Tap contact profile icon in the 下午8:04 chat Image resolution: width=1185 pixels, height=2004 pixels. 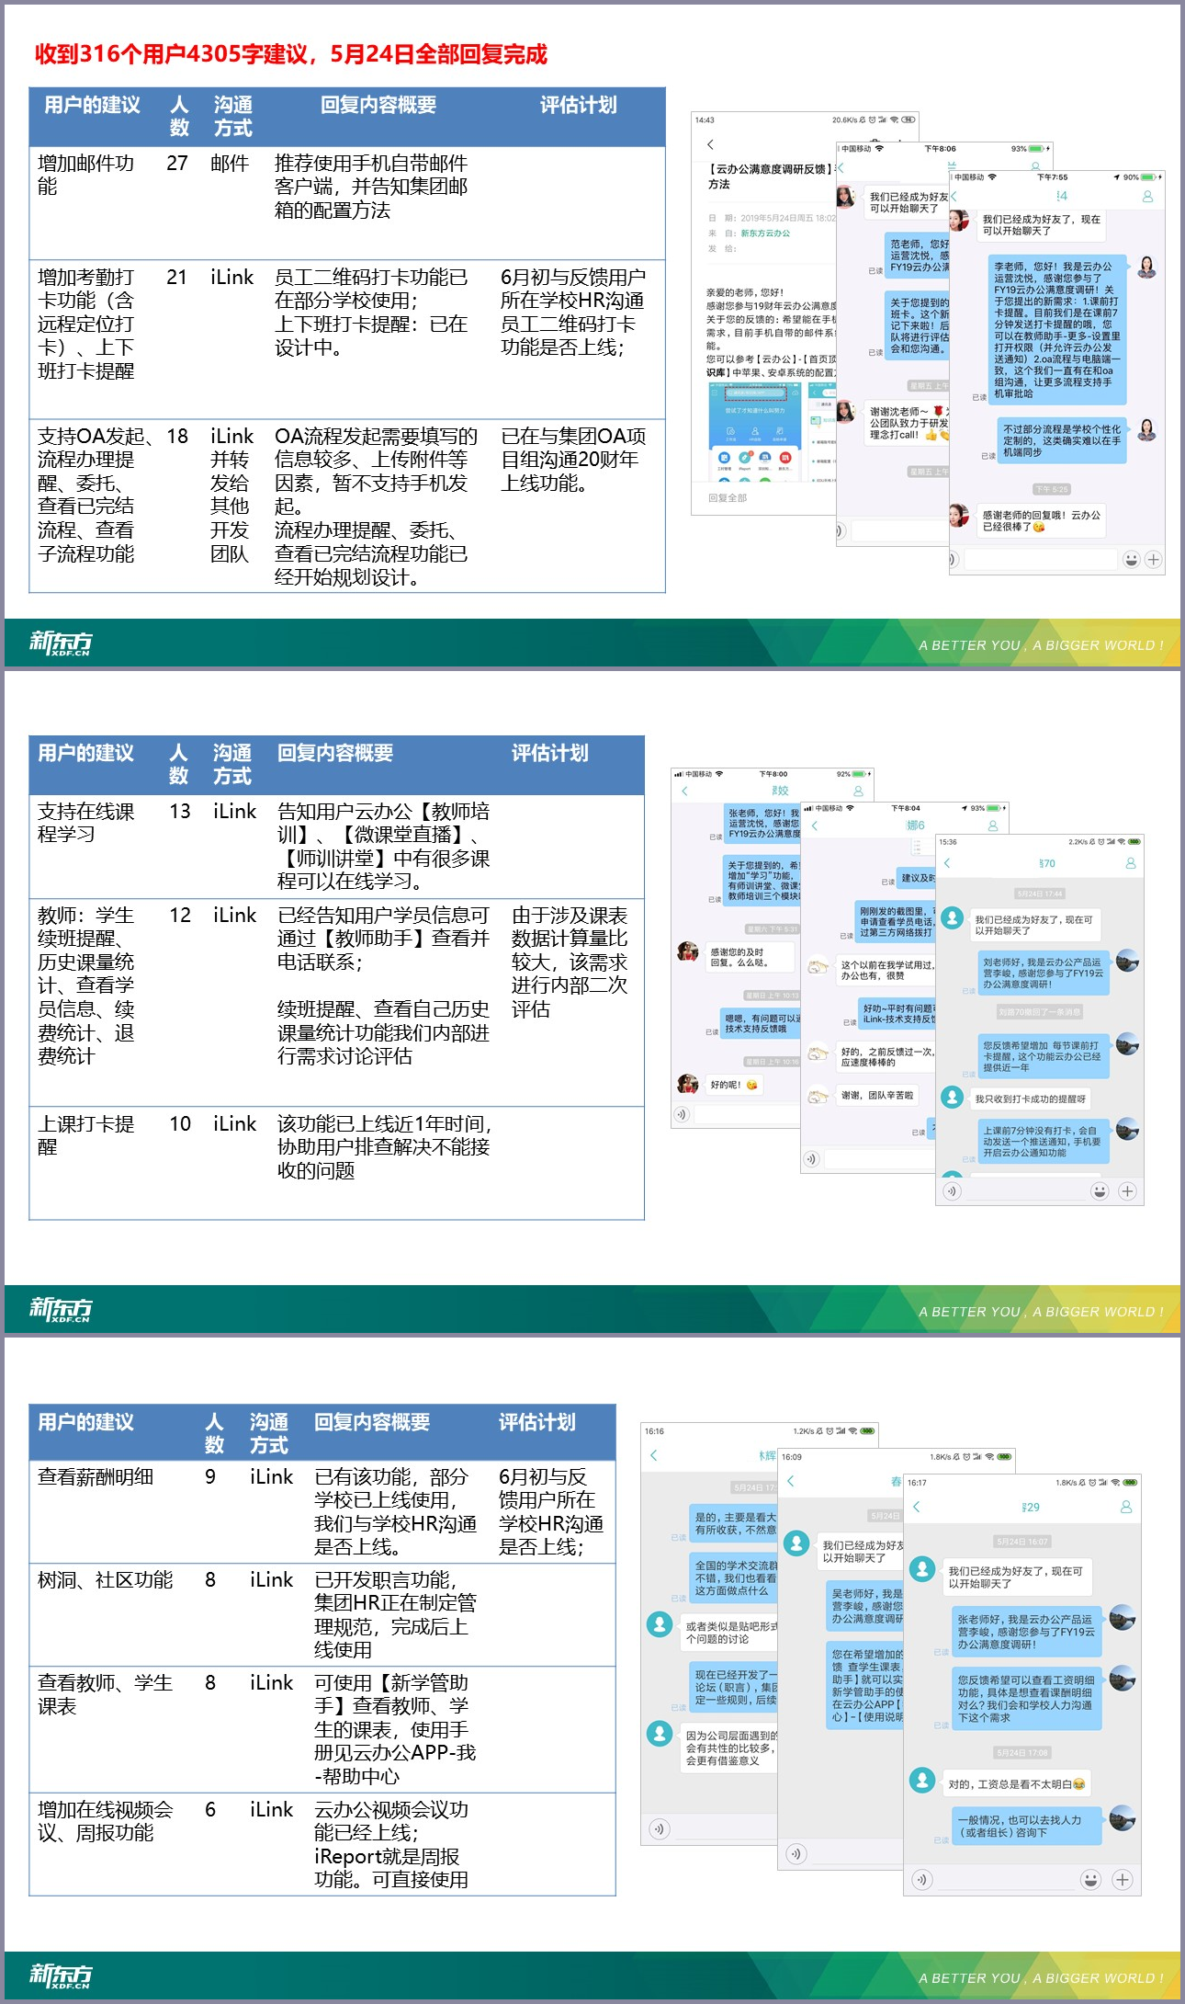pyautogui.click(x=992, y=826)
